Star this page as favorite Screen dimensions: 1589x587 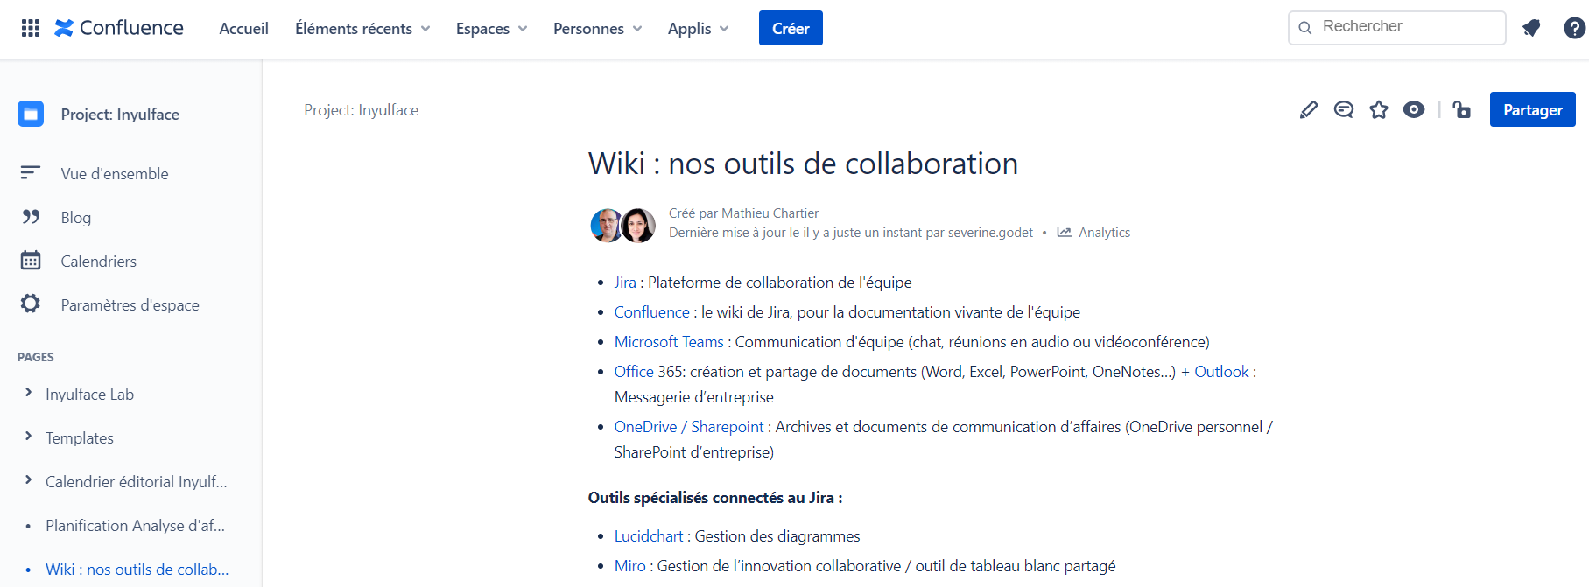pyautogui.click(x=1379, y=109)
